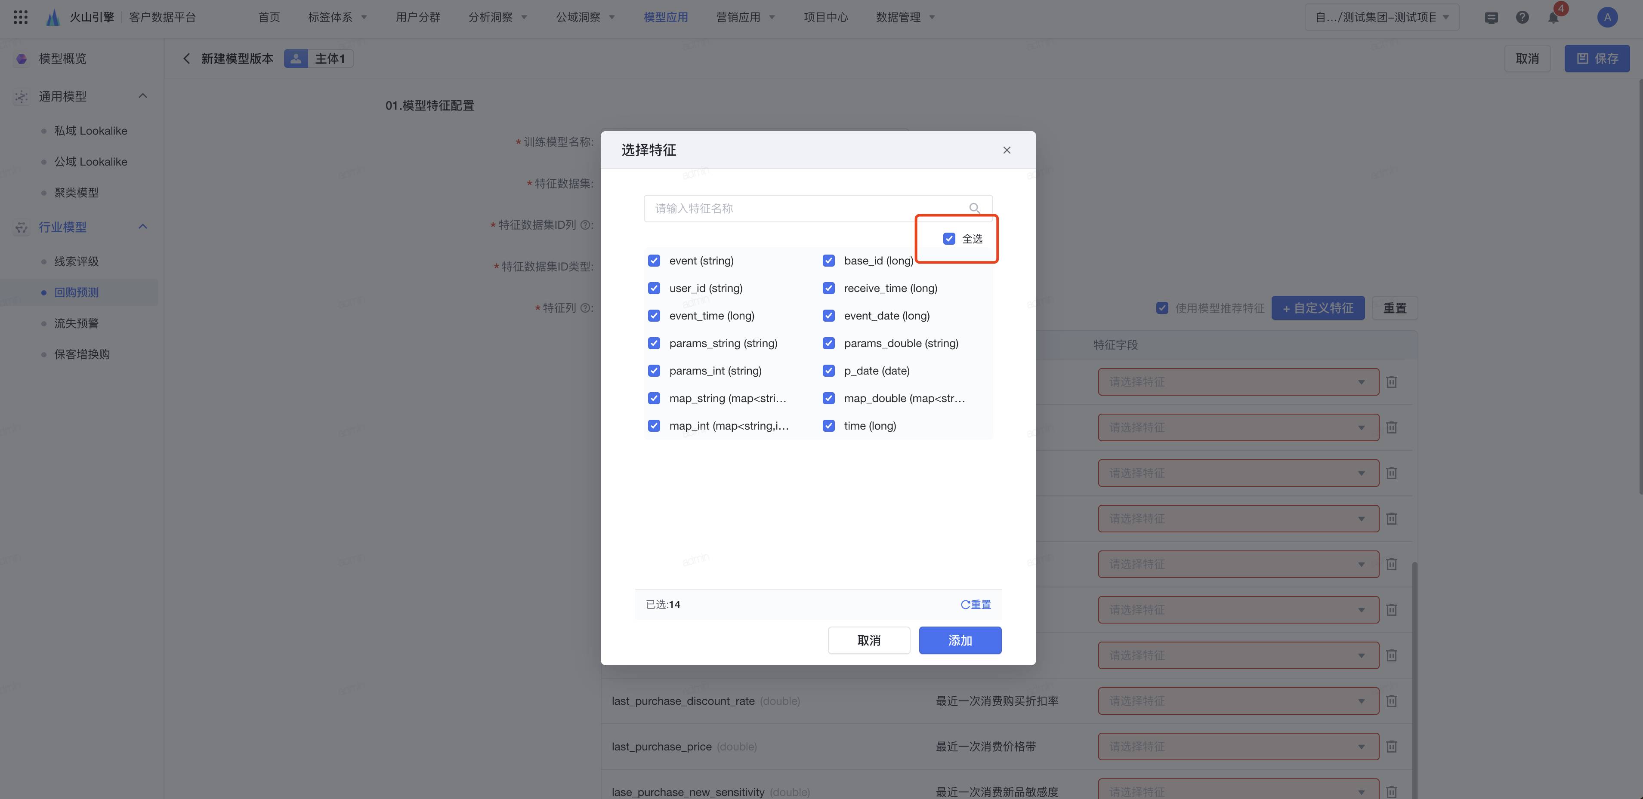Focus the 请输入特征名称 search field
This screenshot has width=1643, height=799.
pyautogui.click(x=818, y=209)
